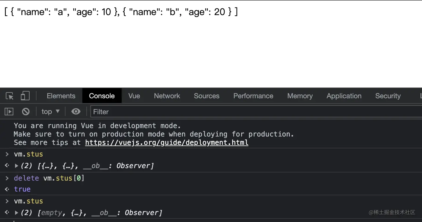The width and height of the screenshot is (422, 222).
Task: Open the top JavaScript context dropdown
Action: [50, 112]
